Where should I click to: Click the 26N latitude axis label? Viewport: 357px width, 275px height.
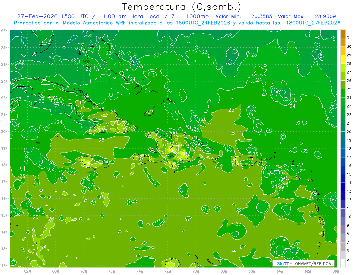click(4, 31)
